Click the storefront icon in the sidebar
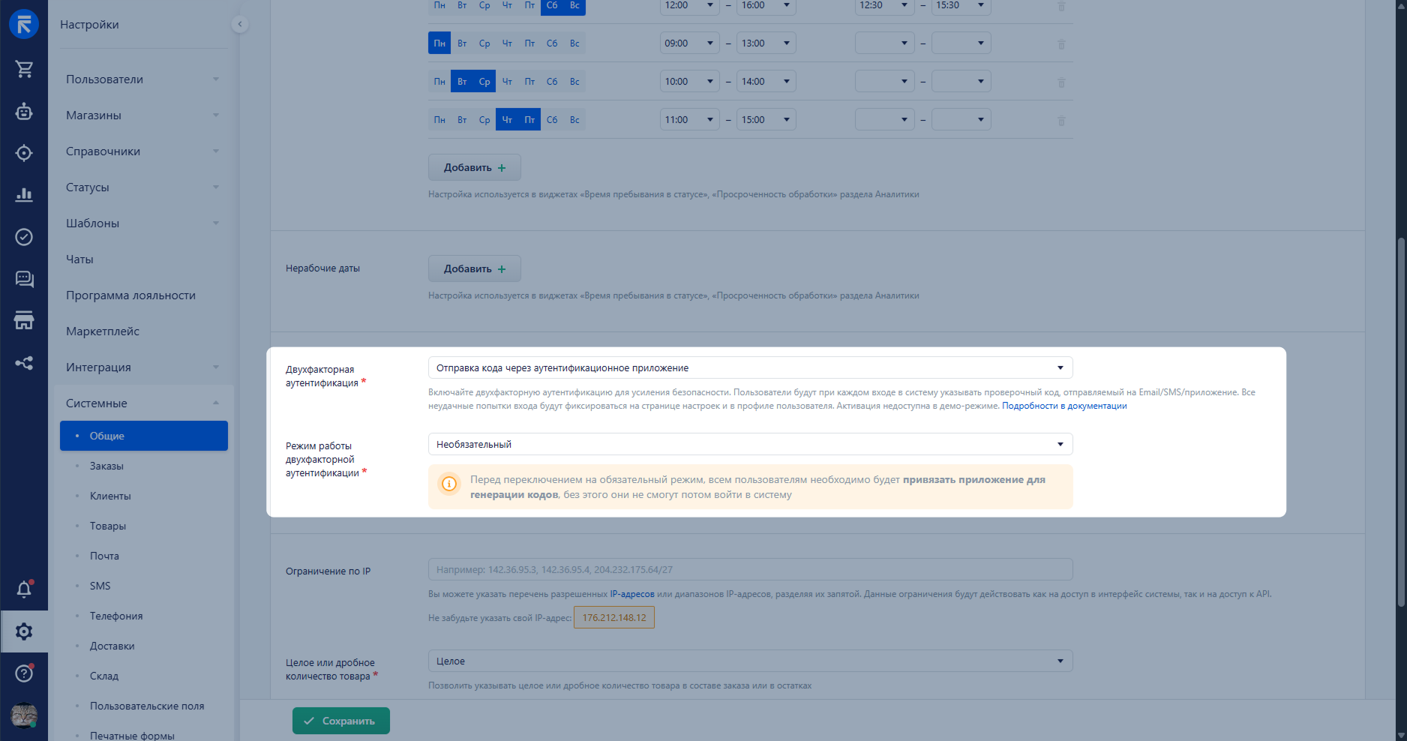This screenshot has width=1407, height=741. click(x=24, y=321)
